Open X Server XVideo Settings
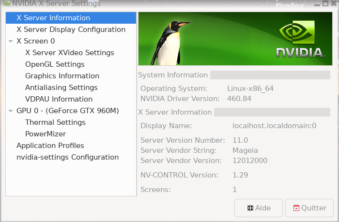The width and height of the screenshot is (339, 222). (x=70, y=53)
